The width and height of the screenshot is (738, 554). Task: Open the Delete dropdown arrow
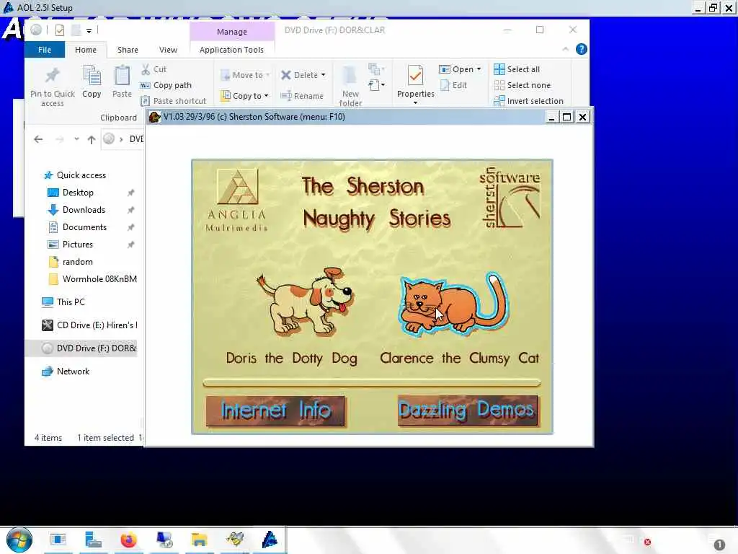(323, 75)
